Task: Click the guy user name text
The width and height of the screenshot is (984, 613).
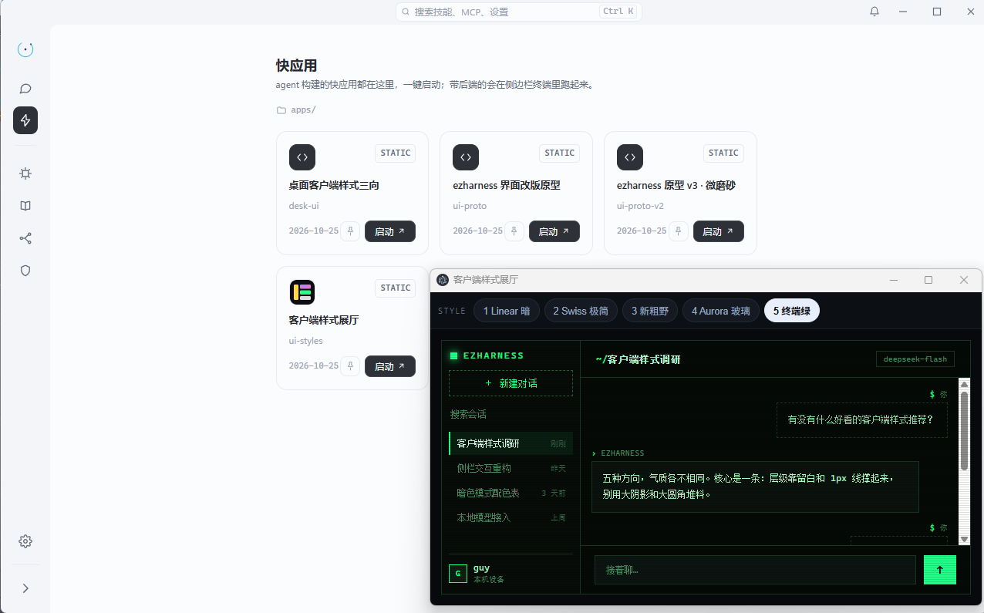Action: [482, 568]
